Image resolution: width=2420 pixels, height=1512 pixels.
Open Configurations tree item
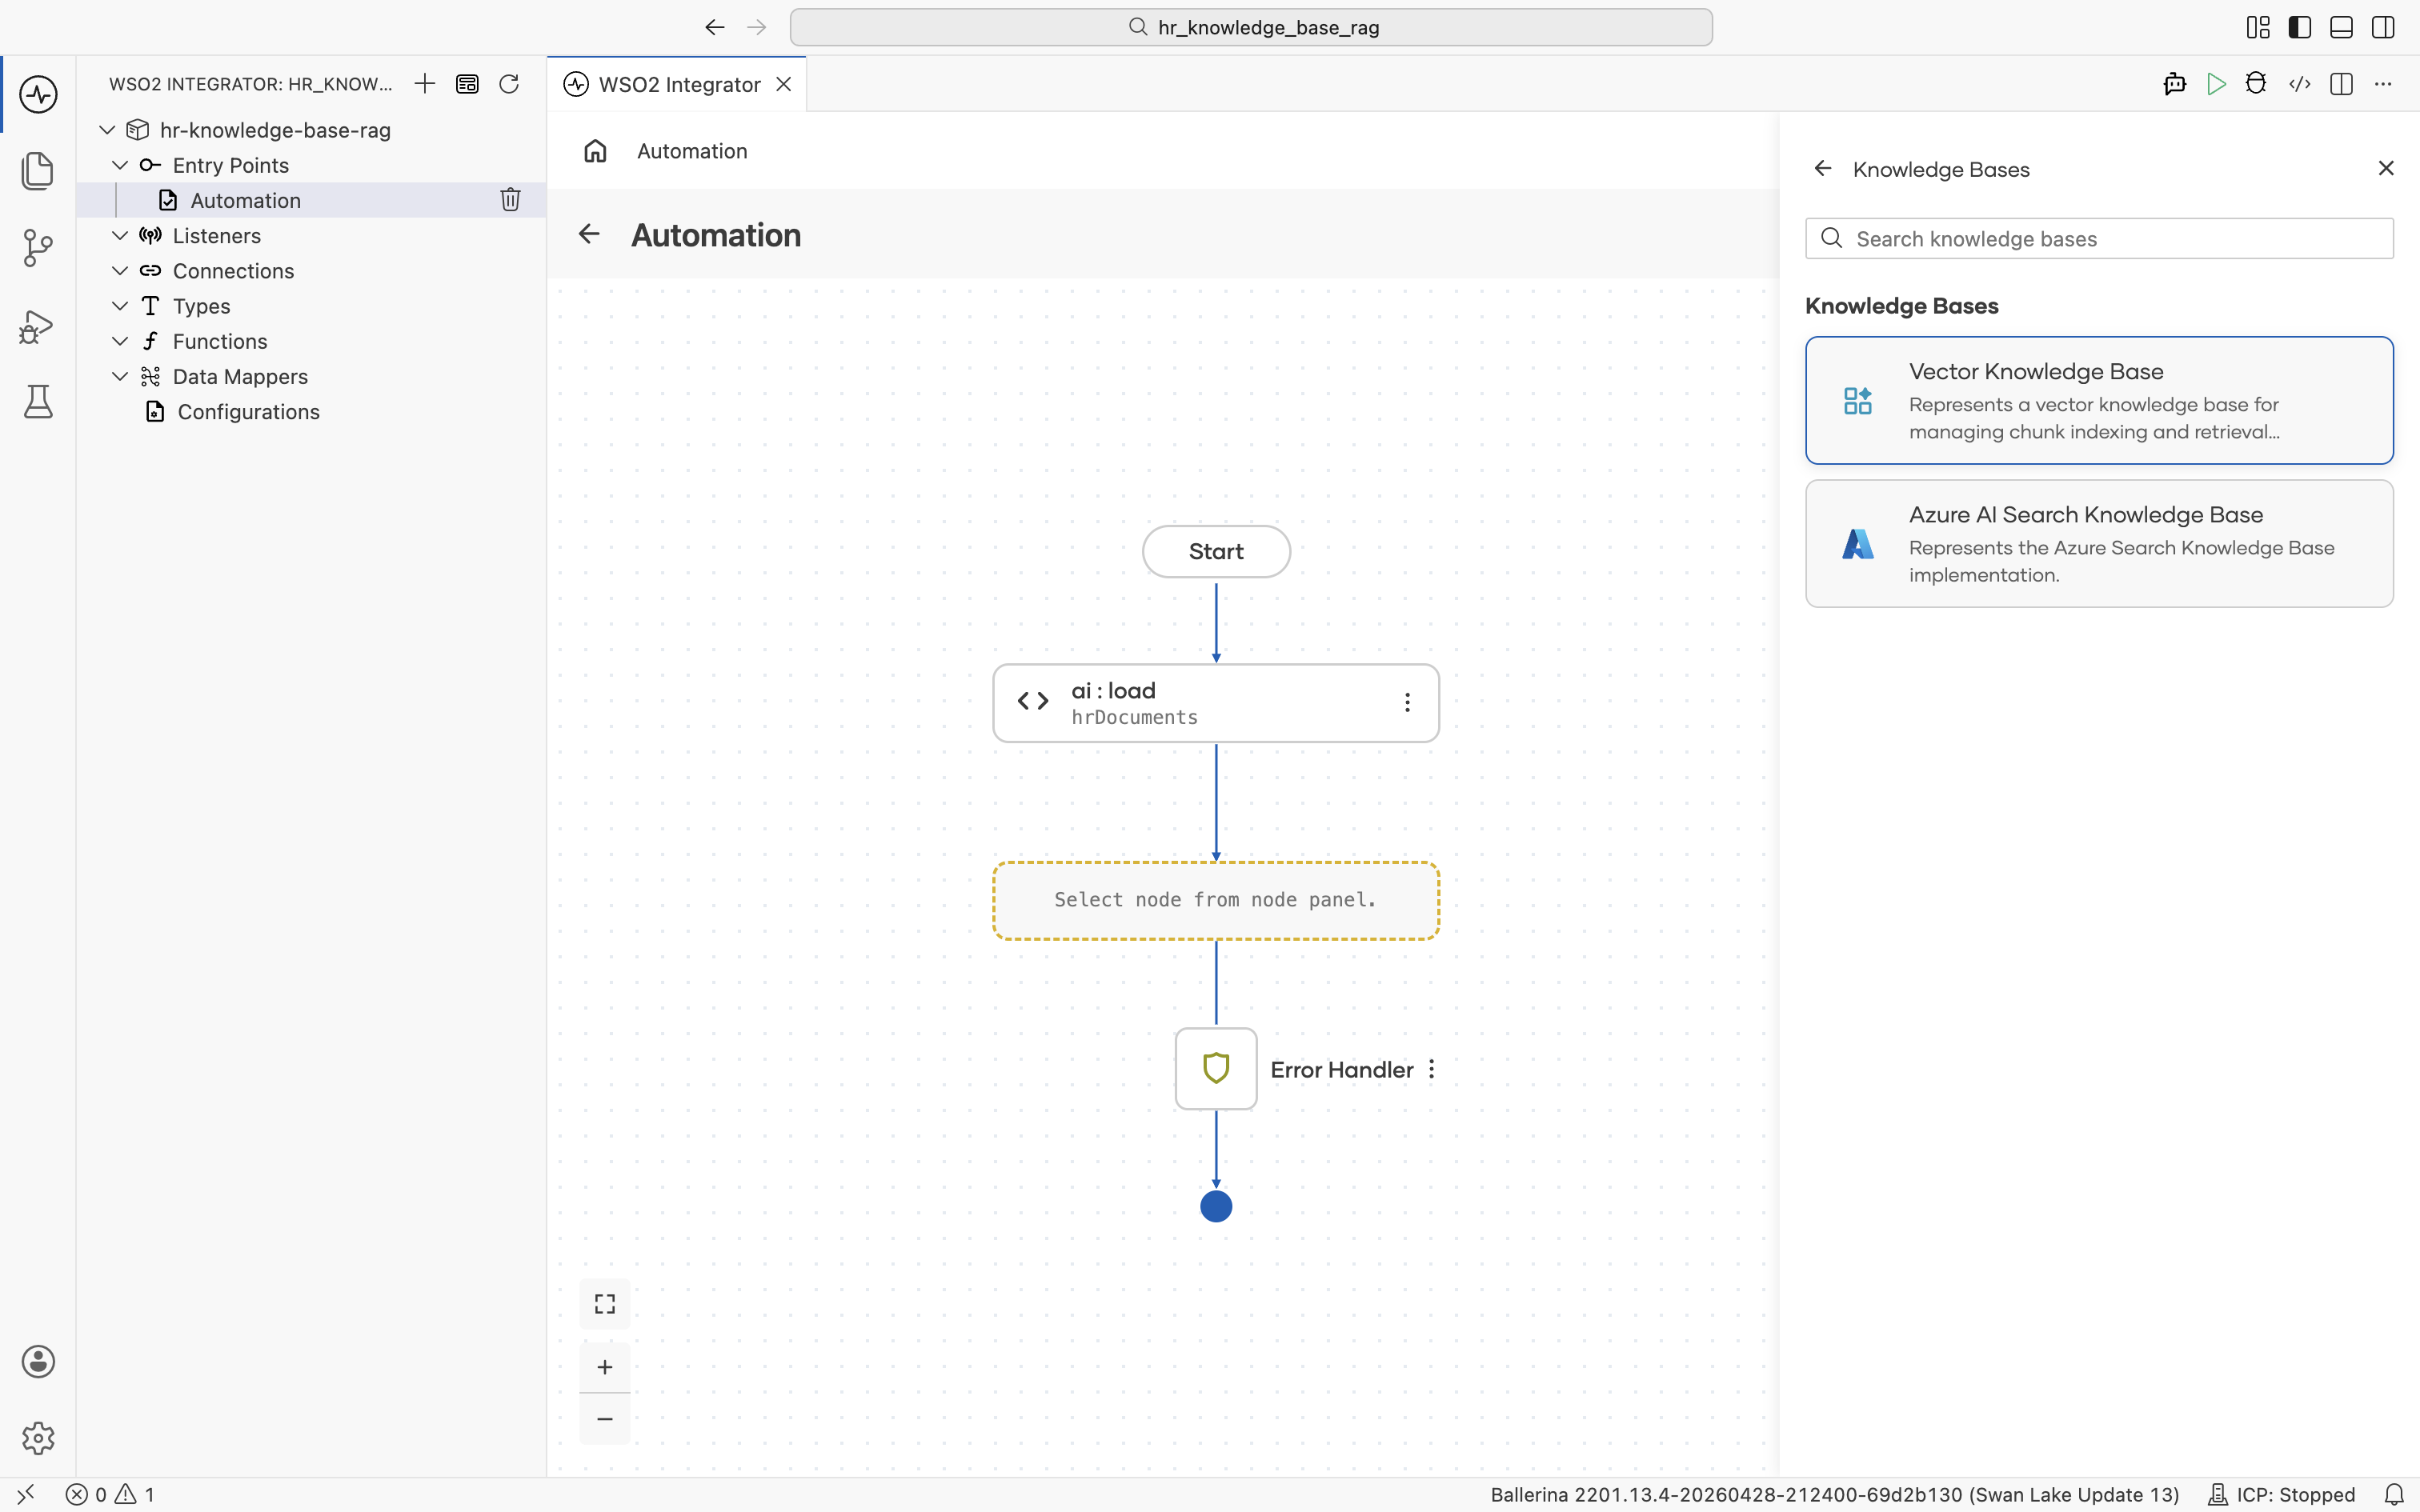(x=311, y=412)
